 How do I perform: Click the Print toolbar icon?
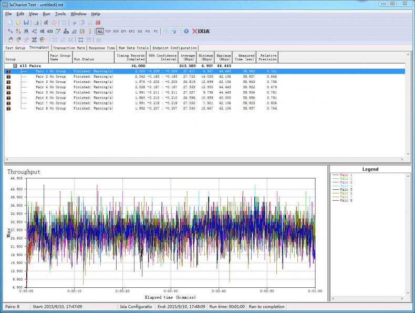(36, 23)
